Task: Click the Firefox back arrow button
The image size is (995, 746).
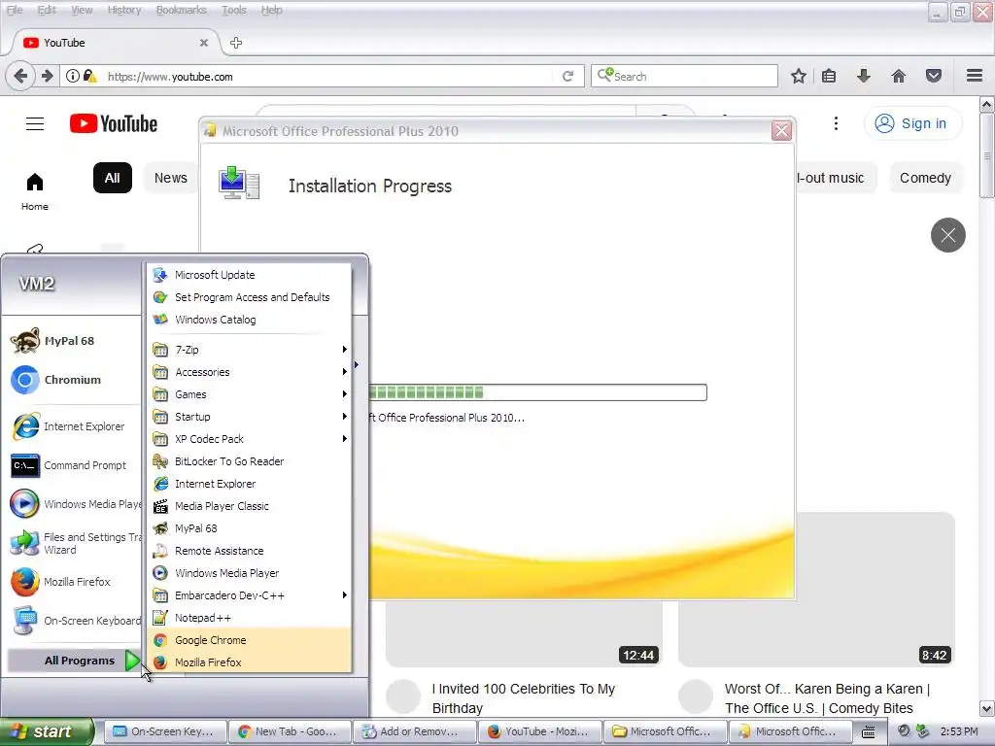Action: [x=19, y=76]
